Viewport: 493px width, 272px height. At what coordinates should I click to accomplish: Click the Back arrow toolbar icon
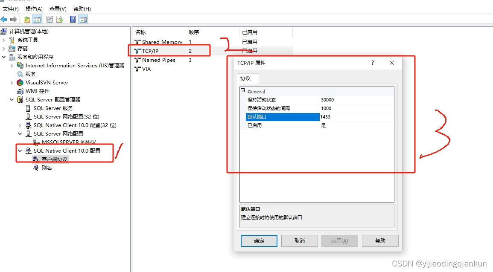tap(4, 20)
